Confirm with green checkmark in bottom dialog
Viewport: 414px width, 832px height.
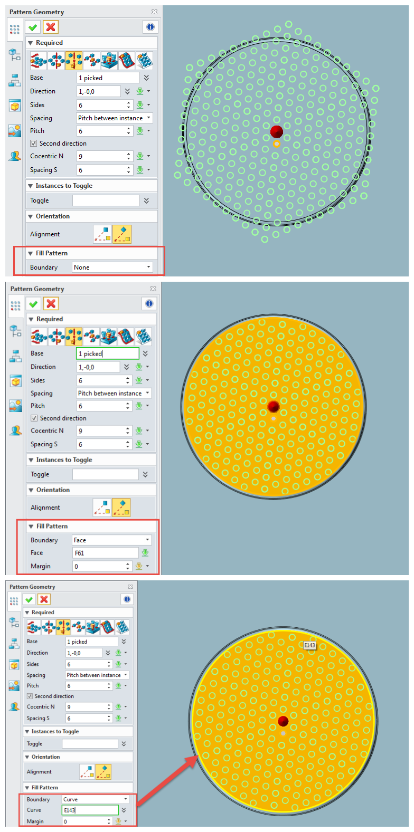click(29, 599)
